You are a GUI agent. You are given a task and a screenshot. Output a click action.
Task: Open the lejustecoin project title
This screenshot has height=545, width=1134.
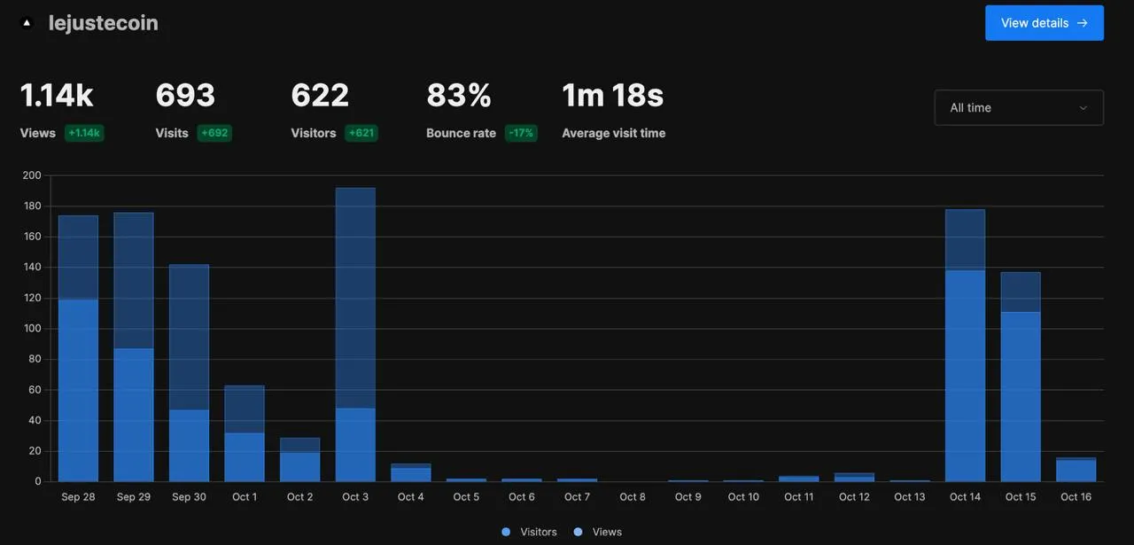pyautogui.click(x=104, y=23)
